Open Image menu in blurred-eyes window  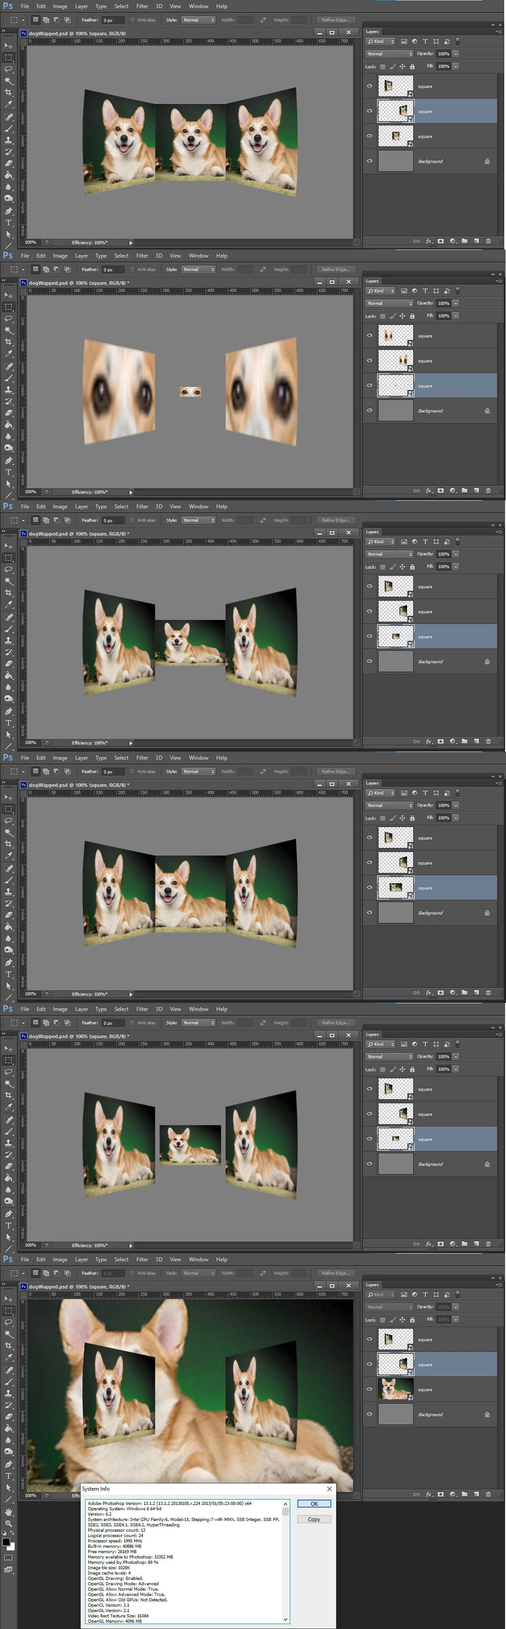(x=60, y=256)
